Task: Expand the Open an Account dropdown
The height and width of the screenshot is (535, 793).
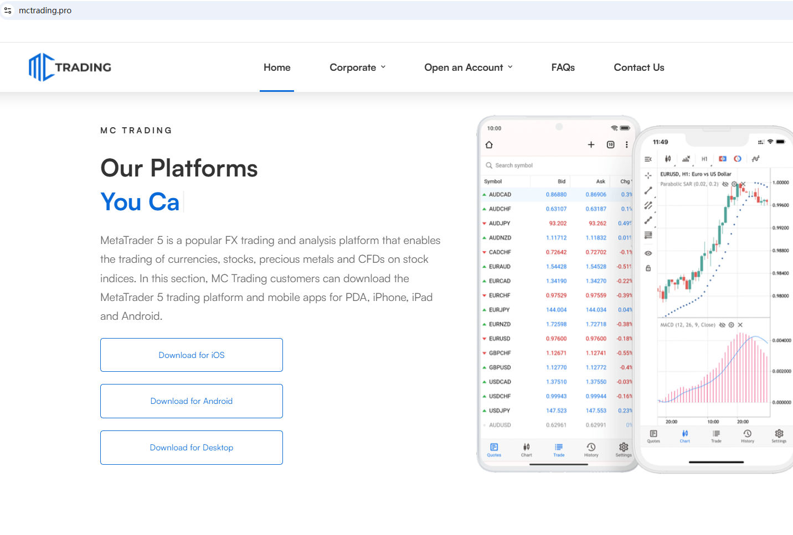Action: [468, 67]
